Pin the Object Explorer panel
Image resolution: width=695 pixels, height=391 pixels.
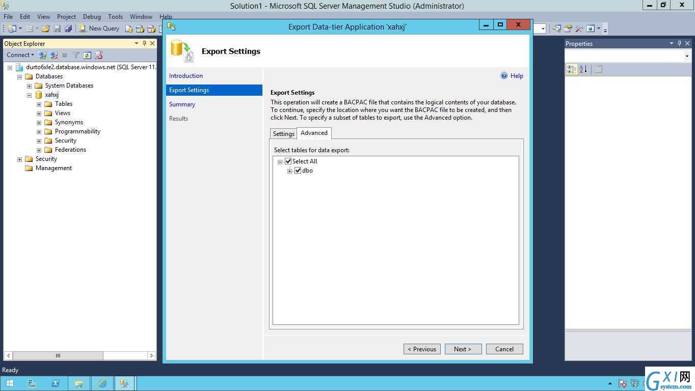(x=144, y=44)
